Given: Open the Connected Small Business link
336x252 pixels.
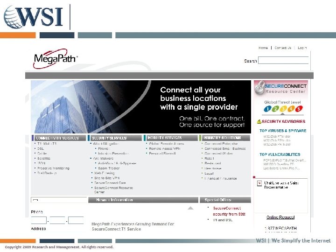Looking at the screenshot, I should [225, 148].
